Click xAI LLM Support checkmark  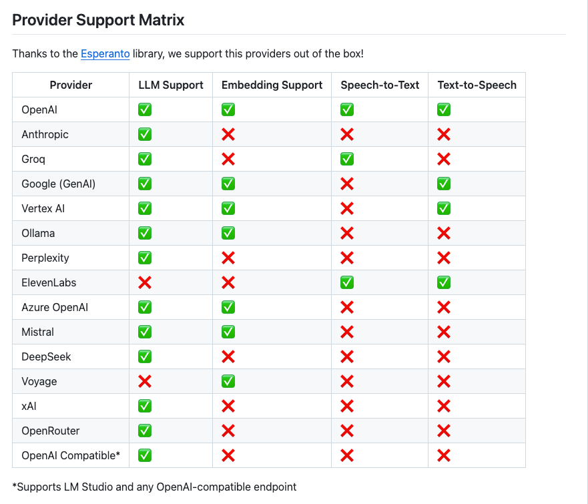coord(145,406)
